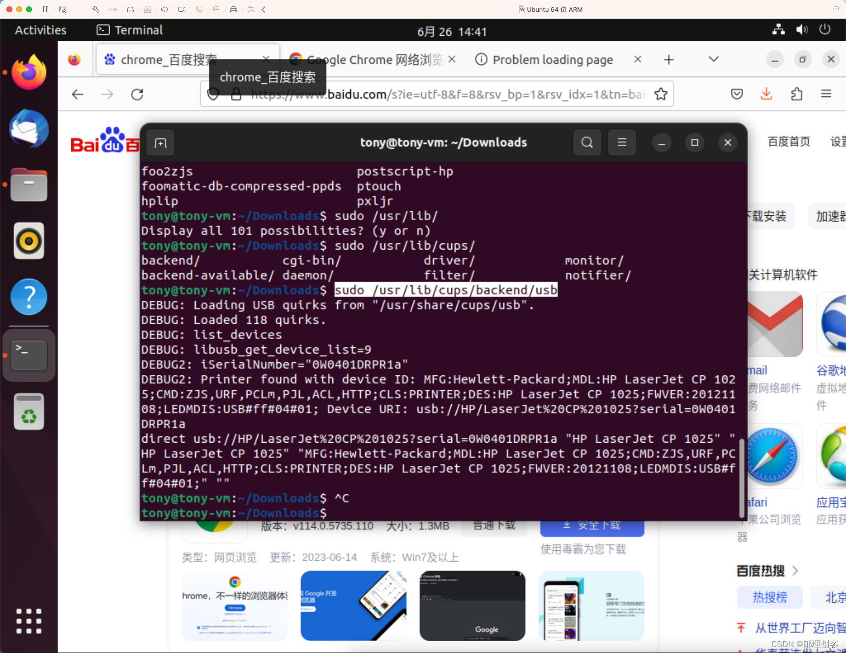
Task: Switch to the Problem loading page tab
Action: (552, 59)
